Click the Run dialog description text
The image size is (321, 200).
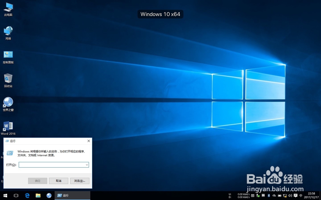click(x=51, y=153)
